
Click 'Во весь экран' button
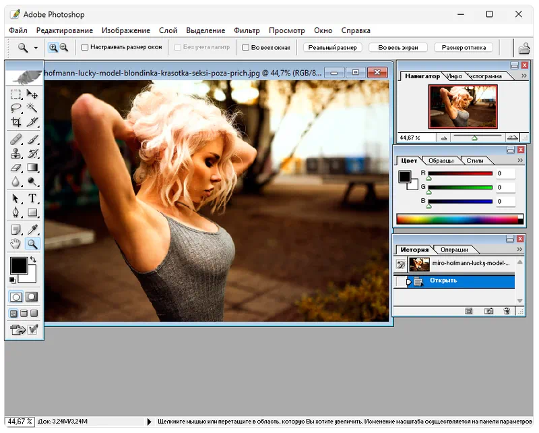[x=398, y=47]
